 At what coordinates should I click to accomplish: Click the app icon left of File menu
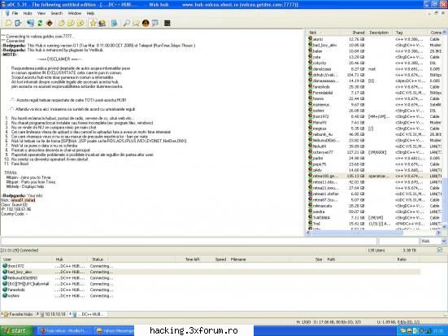[x=7, y=13]
